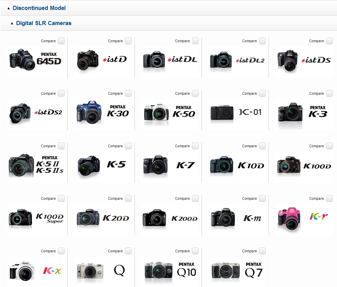The width and height of the screenshot is (337, 287).
Task: Open the white K-x camera photo
Action: [22, 271]
